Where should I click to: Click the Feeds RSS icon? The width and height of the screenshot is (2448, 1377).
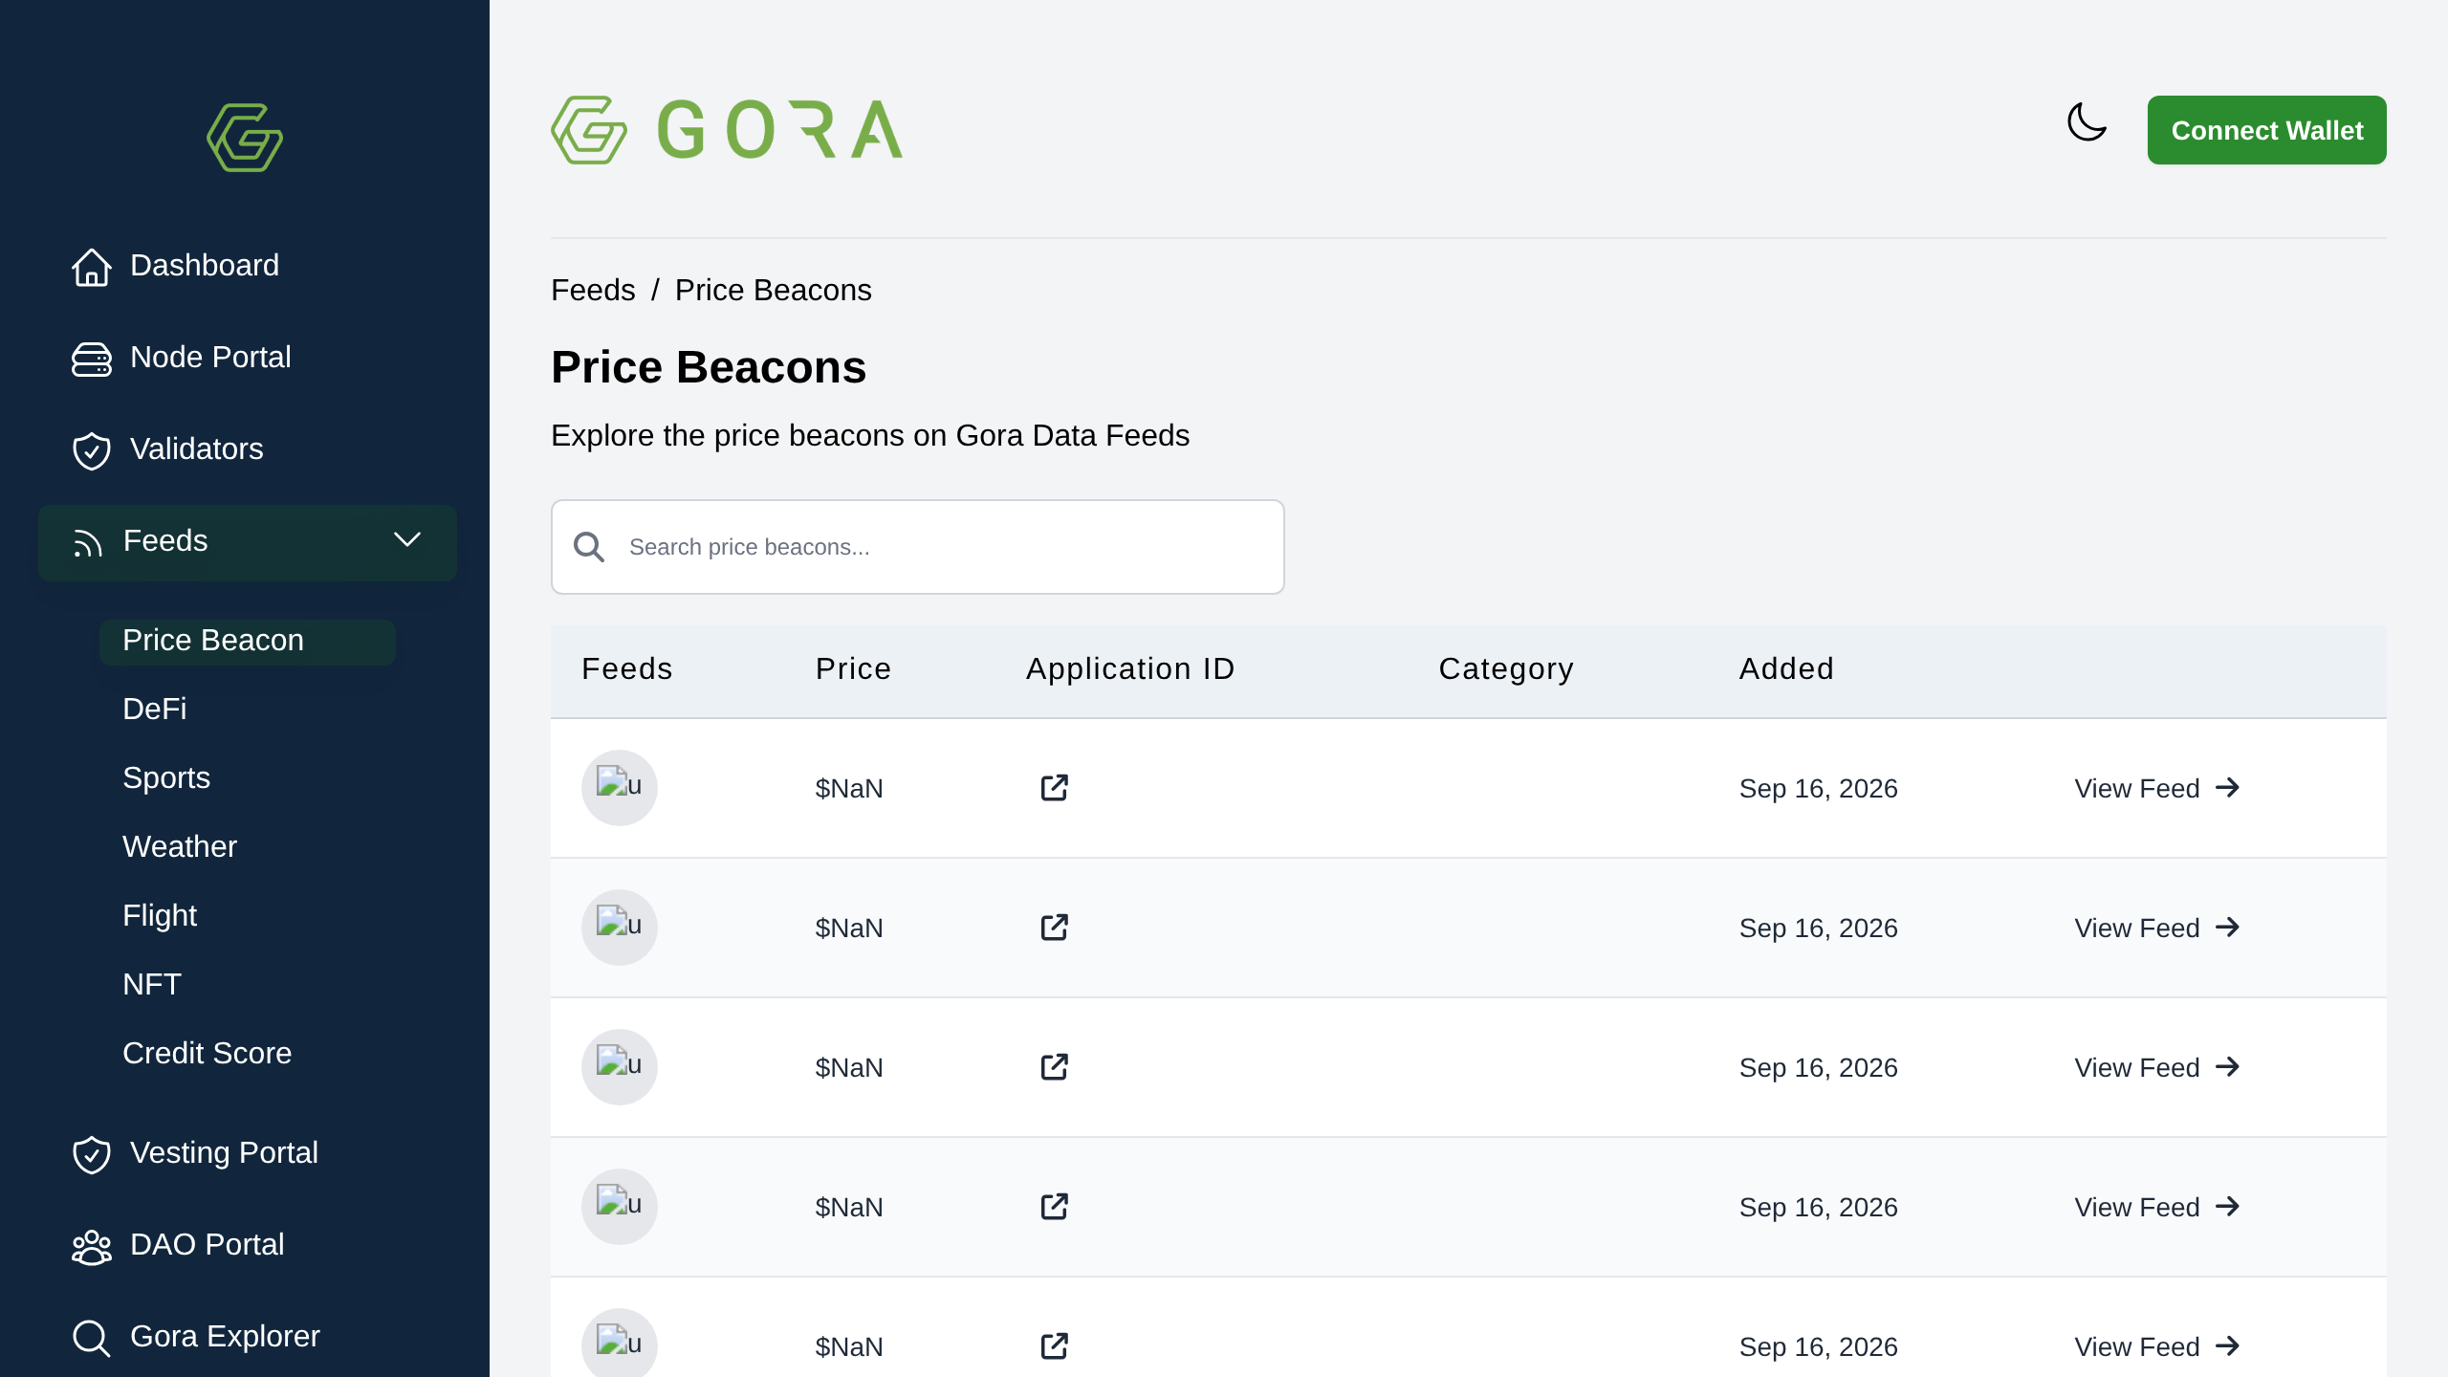pyautogui.click(x=87, y=543)
